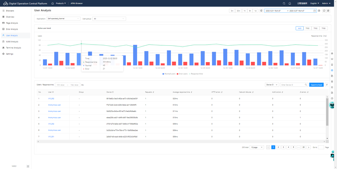This screenshot has height=169, width=337.
Task: Open the VIP_001 user link
Action: (x=51, y=136)
